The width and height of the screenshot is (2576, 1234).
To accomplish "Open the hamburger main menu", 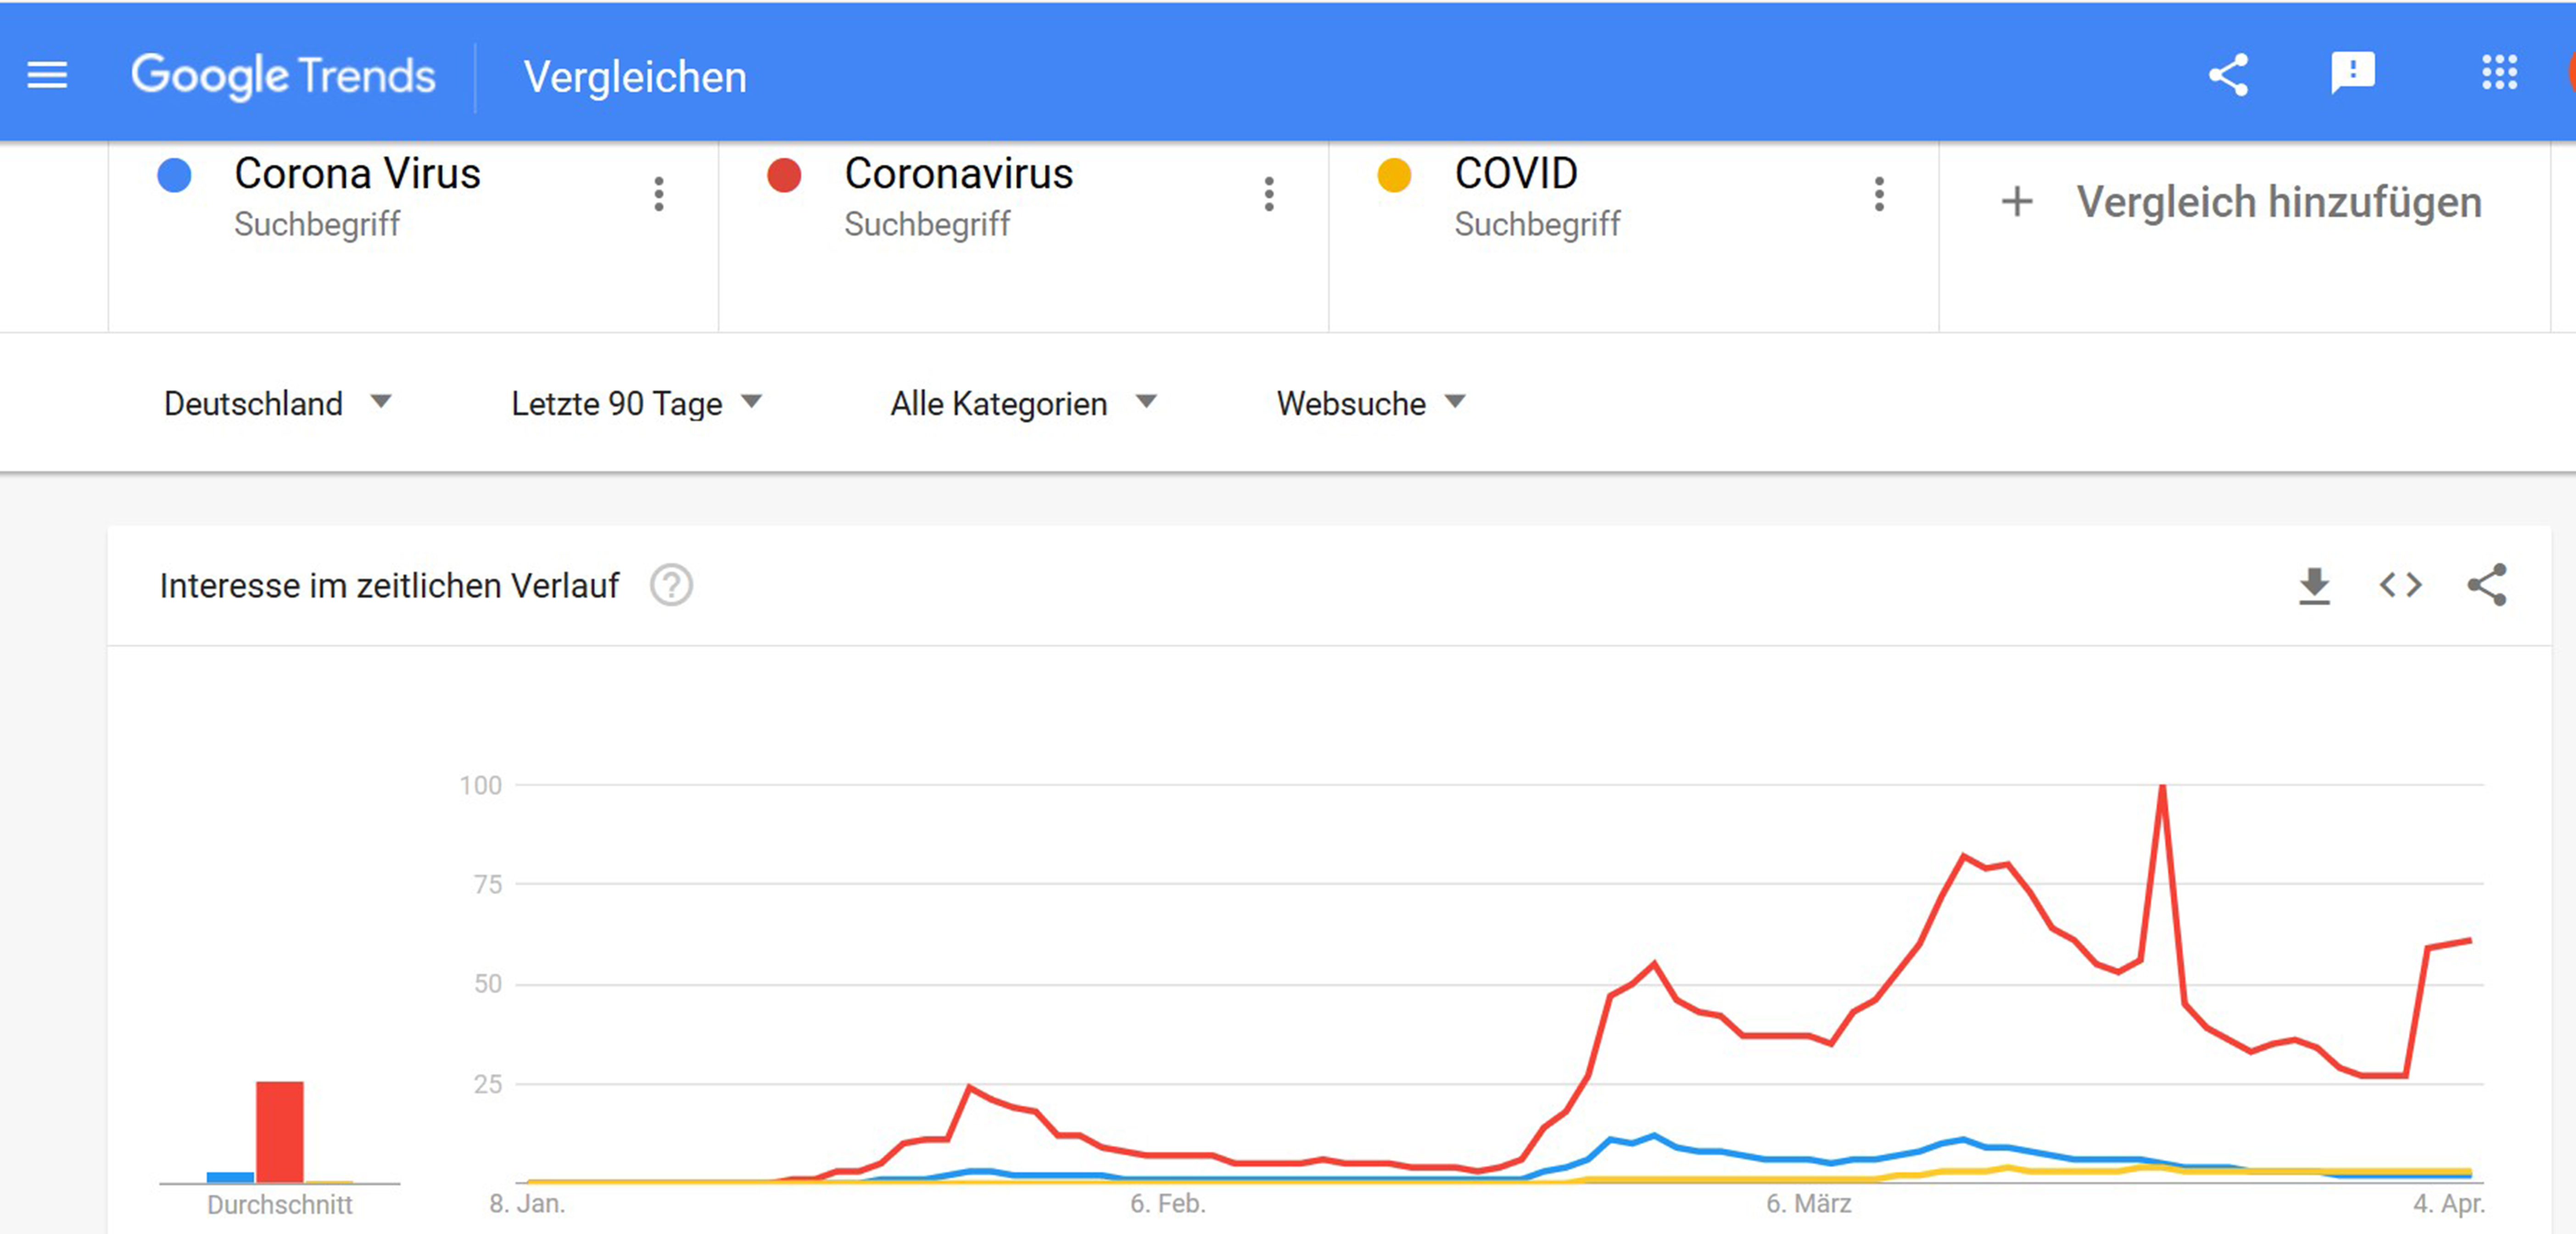I will pos(47,75).
